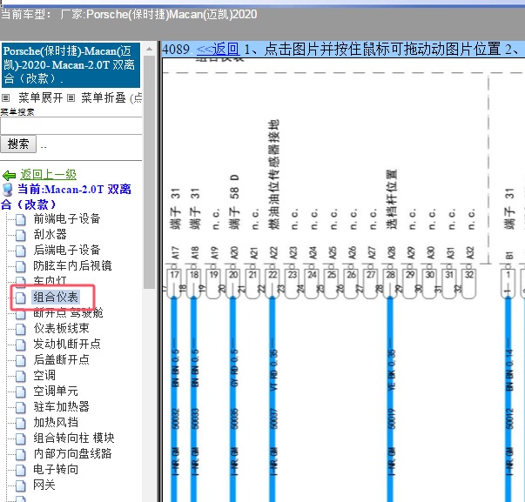Select 空调单元 in the list
Screen dimensions: 525x502
tap(56, 391)
